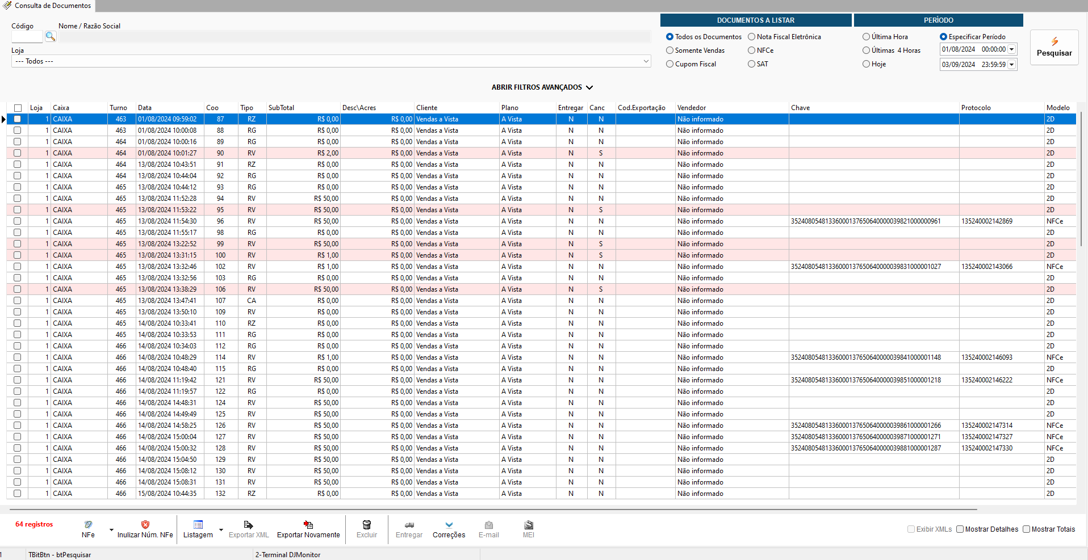Screen dimensions: 1088x560
Task: Select Todos os Documentos radio option
Action: [669, 37]
